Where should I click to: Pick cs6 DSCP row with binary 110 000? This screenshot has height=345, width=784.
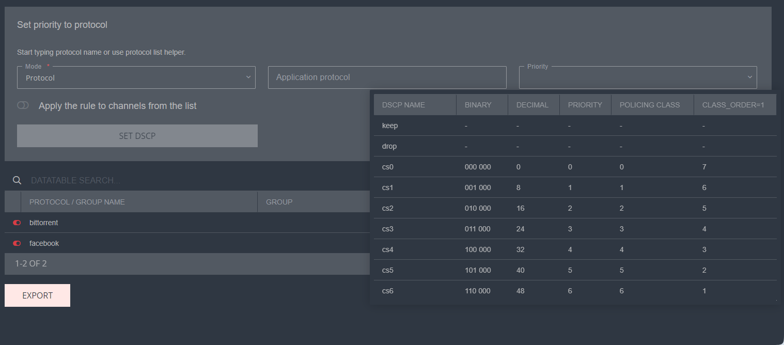pyautogui.click(x=388, y=291)
